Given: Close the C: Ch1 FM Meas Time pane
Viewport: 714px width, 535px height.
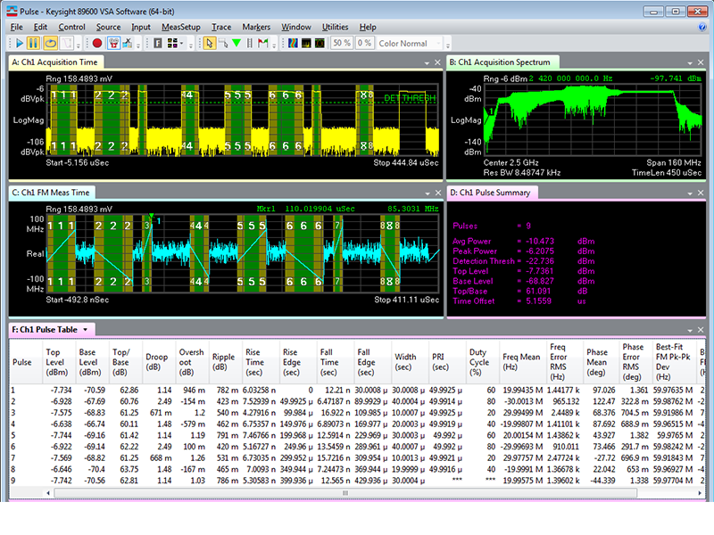Looking at the screenshot, I should (437, 192).
